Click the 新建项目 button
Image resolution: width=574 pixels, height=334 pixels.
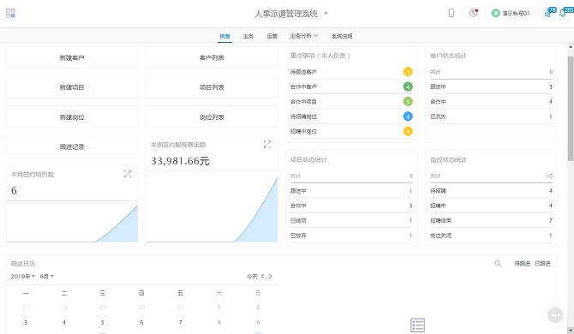(x=72, y=87)
